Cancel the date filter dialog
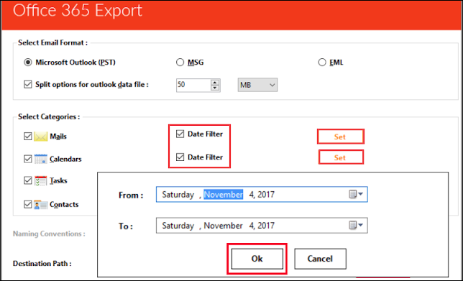This screenshot has height=281, width=463. click(320, 259)
